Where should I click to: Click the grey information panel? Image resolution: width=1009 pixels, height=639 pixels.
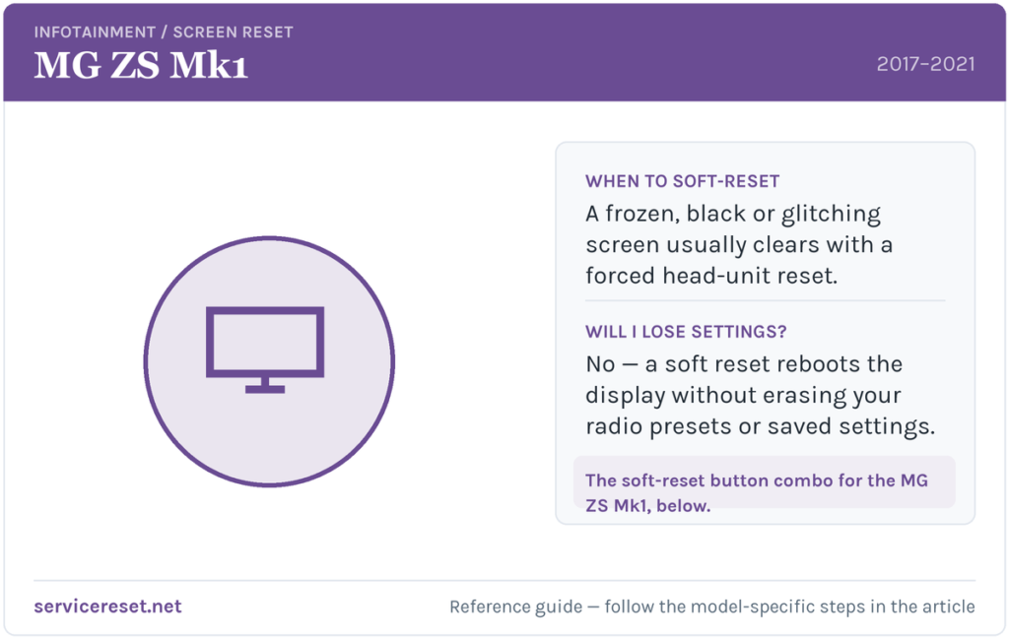point(765,333)
